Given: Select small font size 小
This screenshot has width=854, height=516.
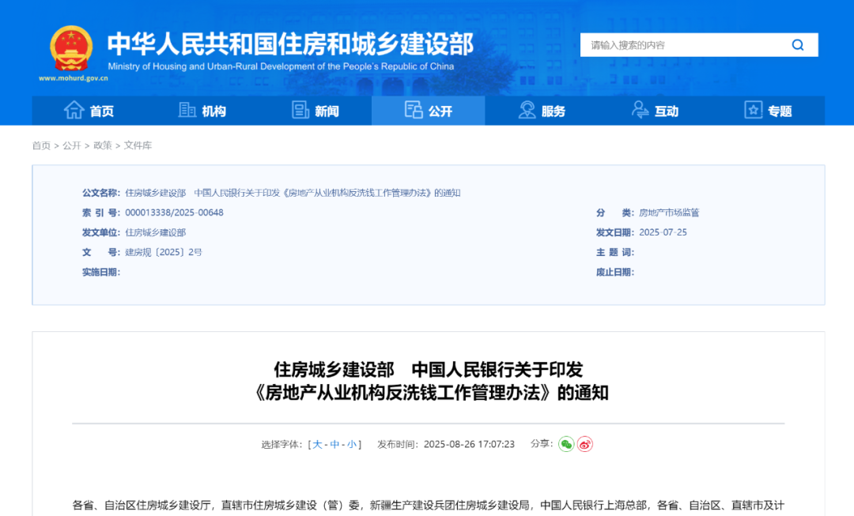Looking at the screenshot, I should (x=352, y=444).
